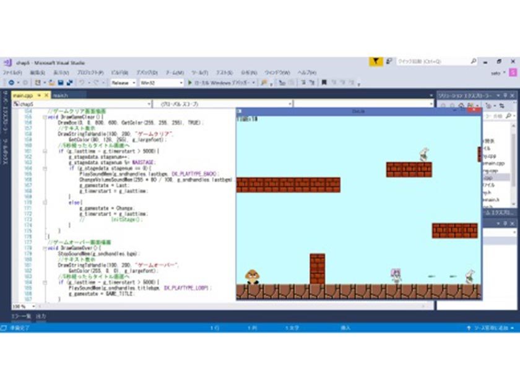Click the Open File folder icon
520x390 pixels.
click(52, 82)
